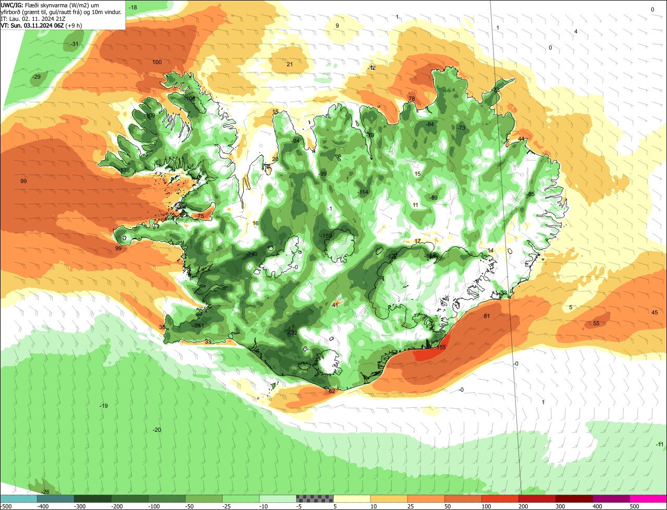Screen dimensions: 667x510
Task: Select the pale yellow 5 to 10 legend swatch
Action: (352, 499)
